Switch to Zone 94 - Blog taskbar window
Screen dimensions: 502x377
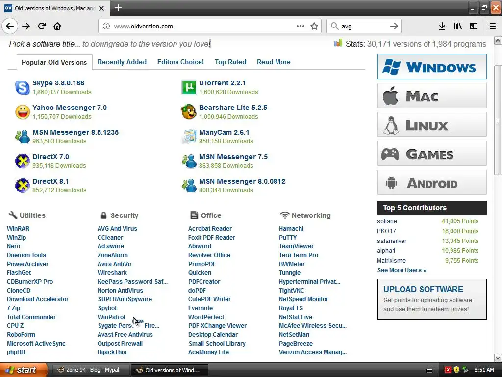90,370
